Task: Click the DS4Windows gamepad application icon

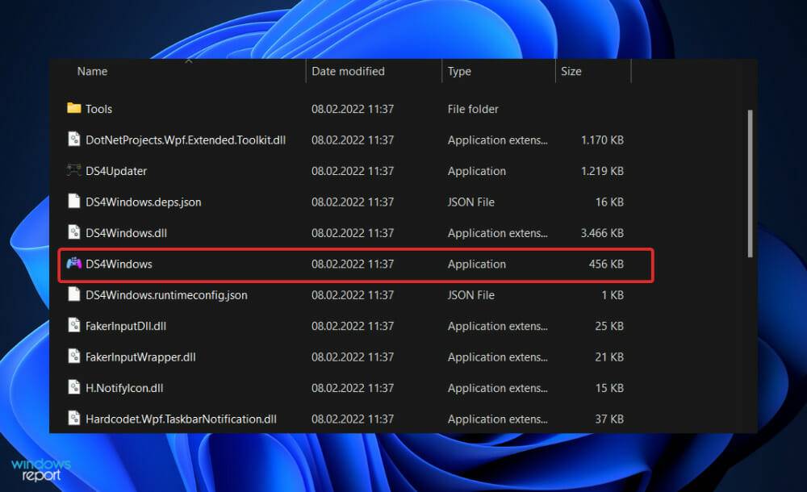Action: [x=74, y=263]
